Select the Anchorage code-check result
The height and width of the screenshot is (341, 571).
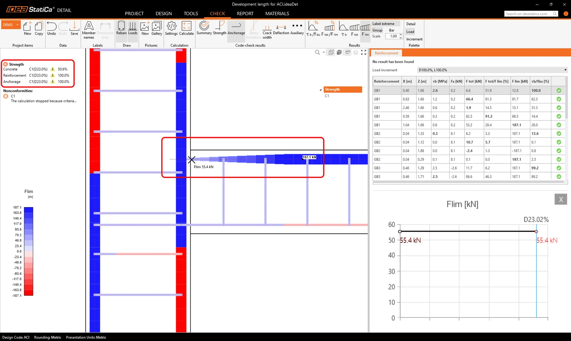[236, 29]
